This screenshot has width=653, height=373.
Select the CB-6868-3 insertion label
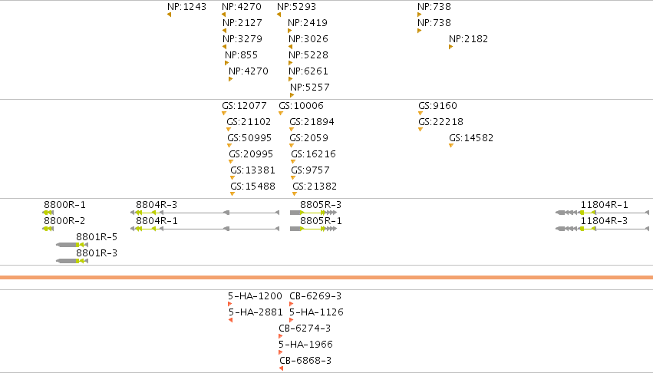[305, 361]
